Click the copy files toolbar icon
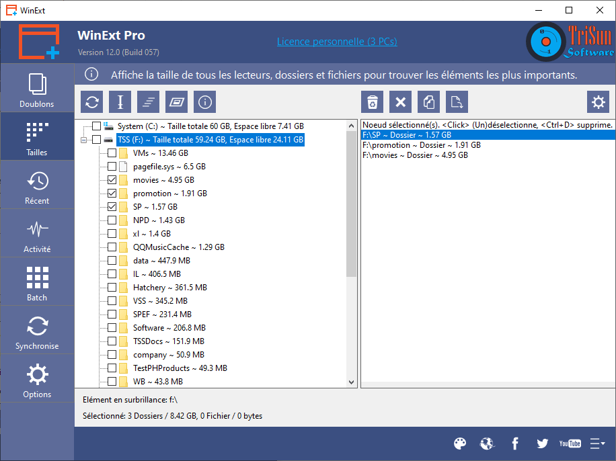616x461 pixels. [429, 102]
